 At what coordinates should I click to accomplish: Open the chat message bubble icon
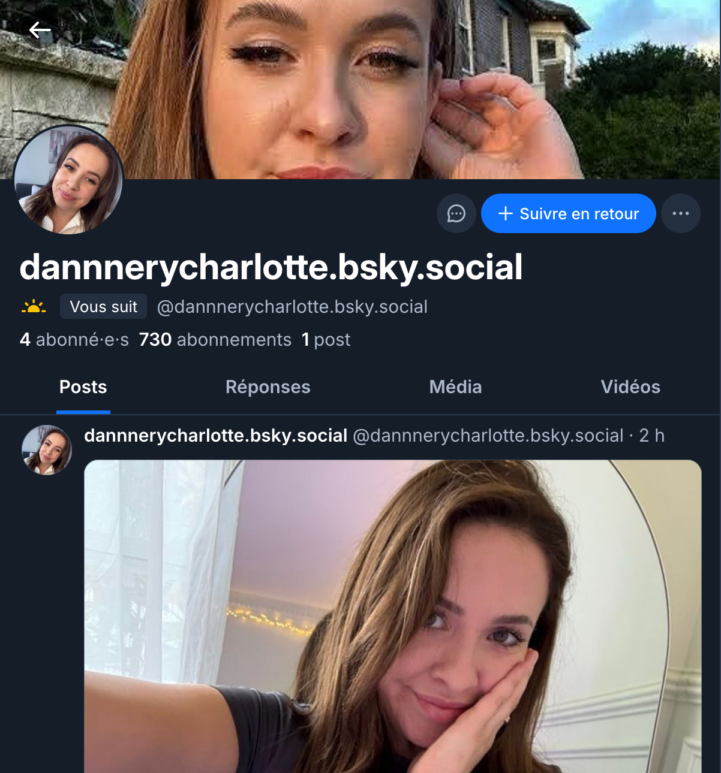point(456,213)
